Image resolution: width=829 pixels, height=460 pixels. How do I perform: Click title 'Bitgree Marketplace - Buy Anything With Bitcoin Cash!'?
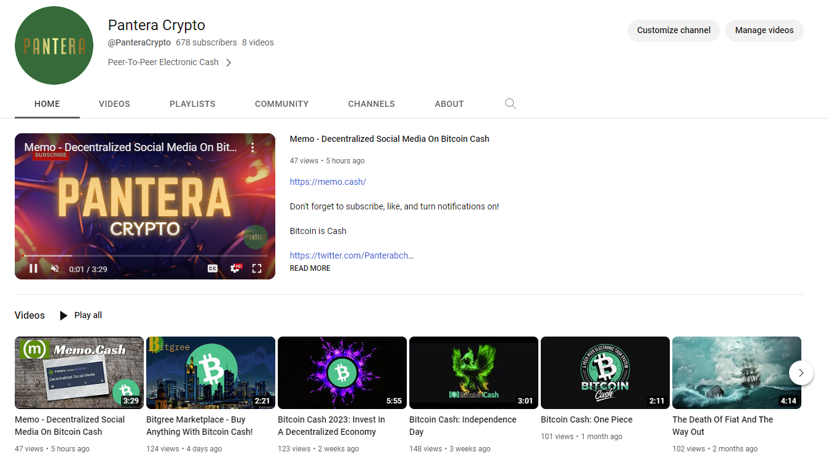(200, 426)
